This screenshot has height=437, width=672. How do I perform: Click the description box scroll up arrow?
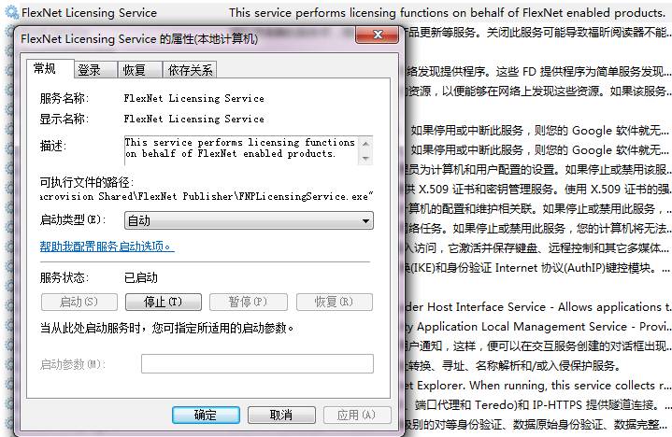[365, 144]
